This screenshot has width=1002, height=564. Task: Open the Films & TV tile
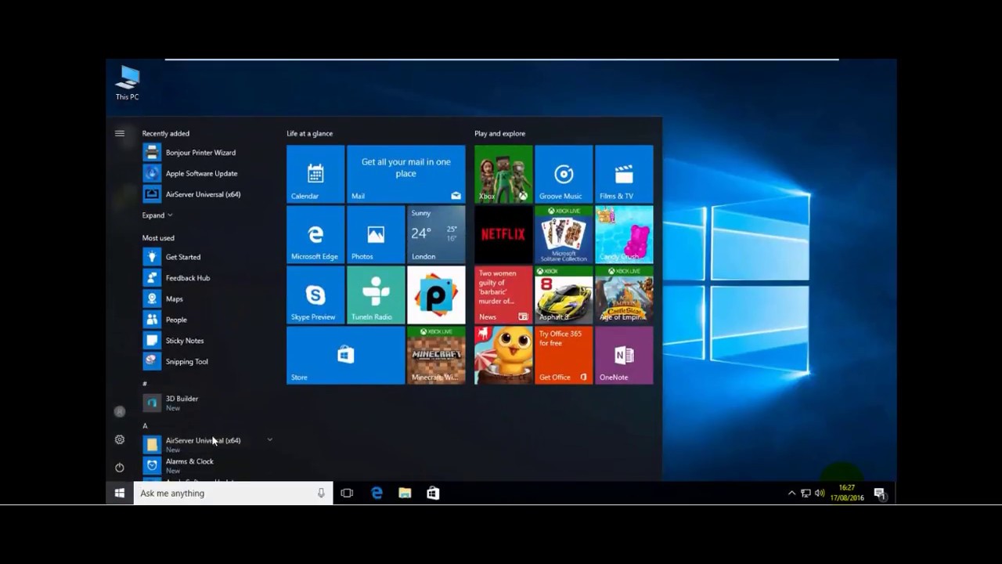click(624, 174)
